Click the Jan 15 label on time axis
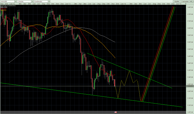 [x=179, y=4]
